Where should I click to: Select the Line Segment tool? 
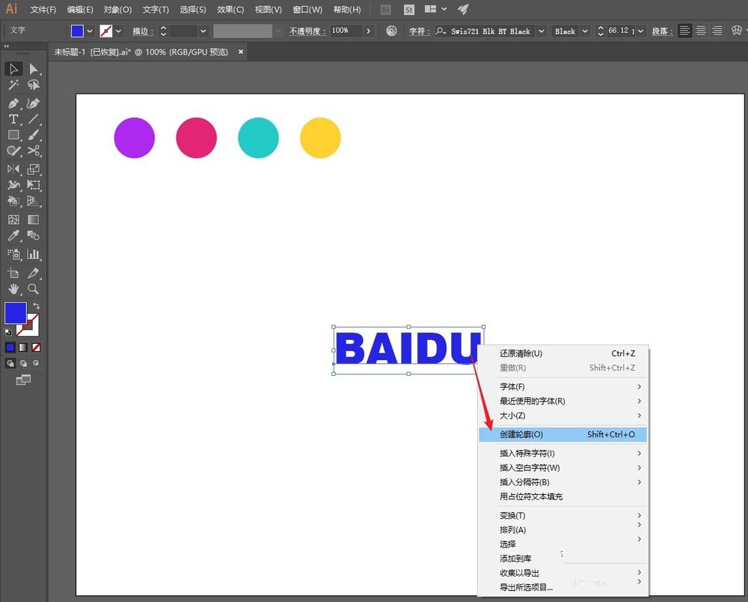[x=34, y=119]
